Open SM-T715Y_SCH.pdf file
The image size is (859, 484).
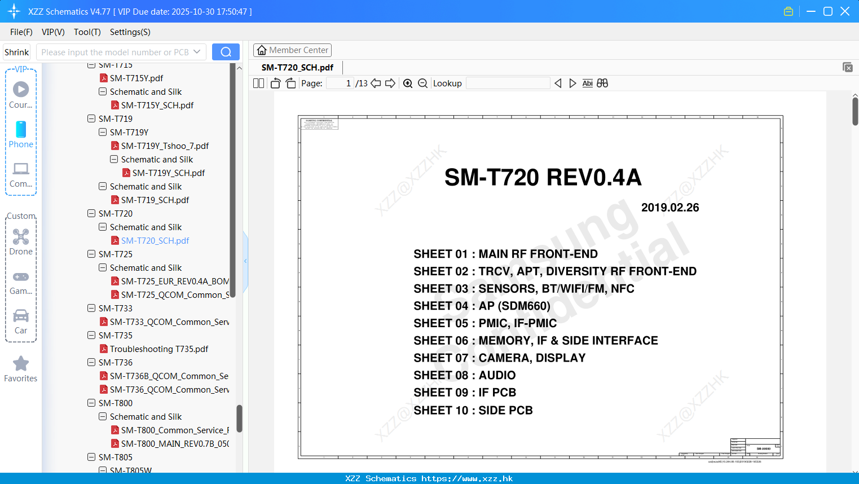pos(157,105)
